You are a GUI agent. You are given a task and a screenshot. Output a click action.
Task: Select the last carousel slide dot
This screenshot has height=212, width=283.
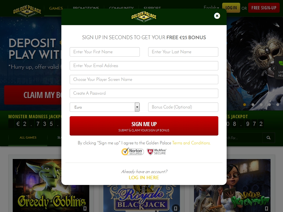click(x=278, y=105)
